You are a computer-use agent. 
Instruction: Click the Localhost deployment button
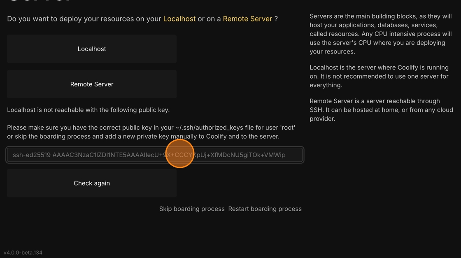point(92,49)
